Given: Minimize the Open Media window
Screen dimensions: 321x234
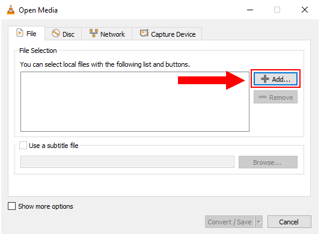Looking at the screenshot, I should [x=250, y=10].
